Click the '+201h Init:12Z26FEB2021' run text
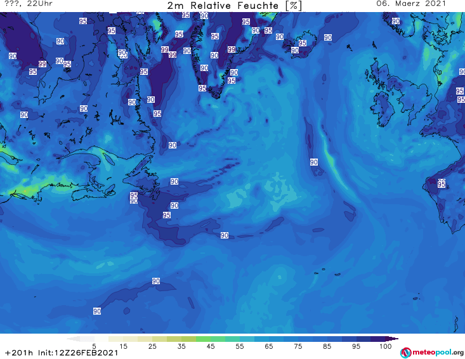Image resolution: width=465 pixels, height=359 pixels. [62, 353]
